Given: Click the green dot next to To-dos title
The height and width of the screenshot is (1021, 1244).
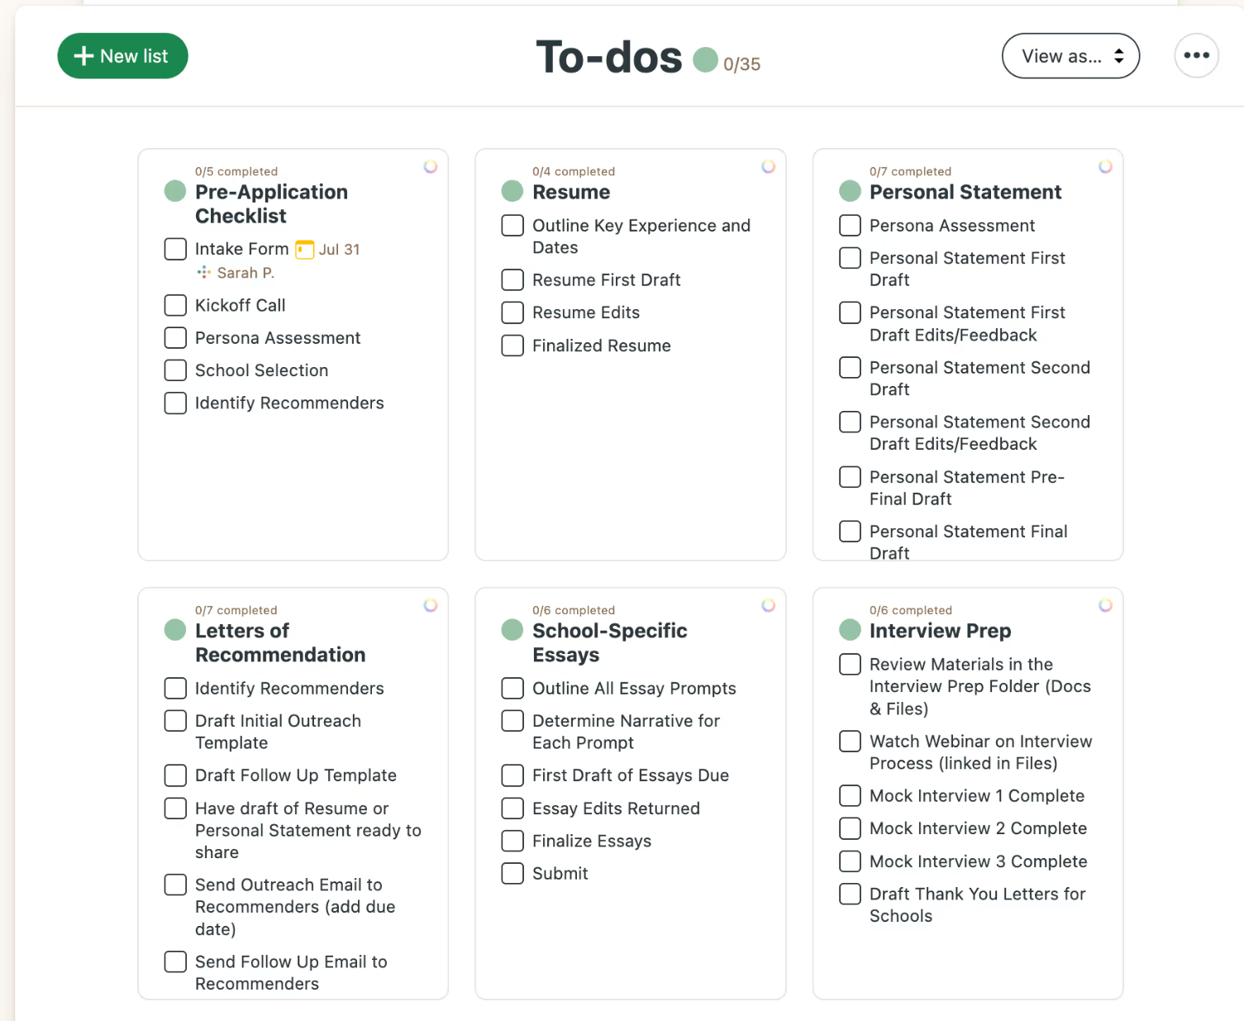Looking at the screenshot, I should tap(705, 60).
